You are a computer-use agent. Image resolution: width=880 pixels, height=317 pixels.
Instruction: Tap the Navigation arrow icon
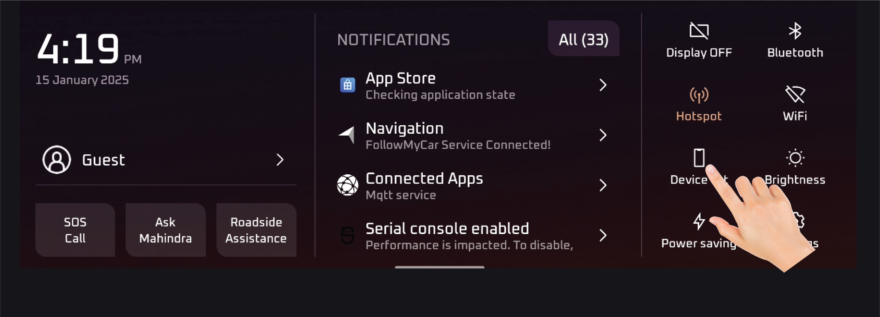coord(347,135)
